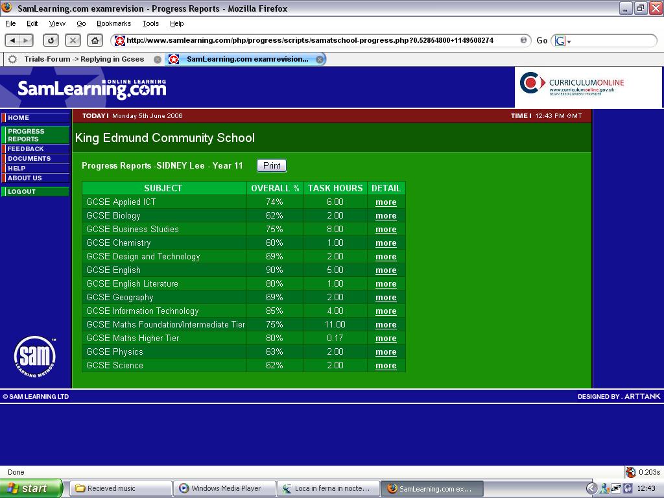The image size is (664, 498).
Task: Click the messenger icon in the system tray
Action: (604, 488)
